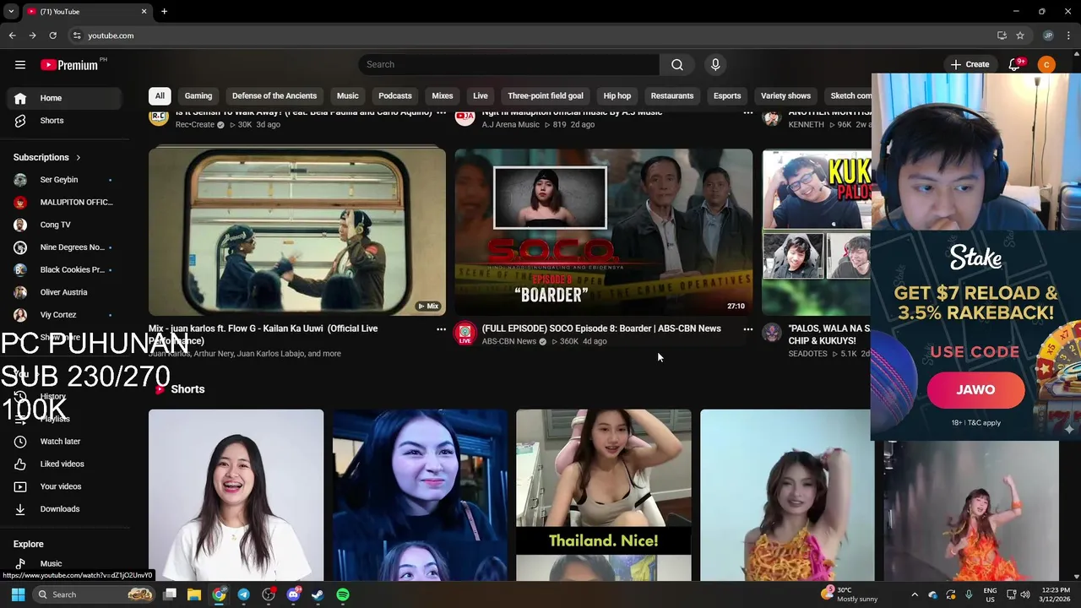Close the YouTube tab

coord(144,12)
